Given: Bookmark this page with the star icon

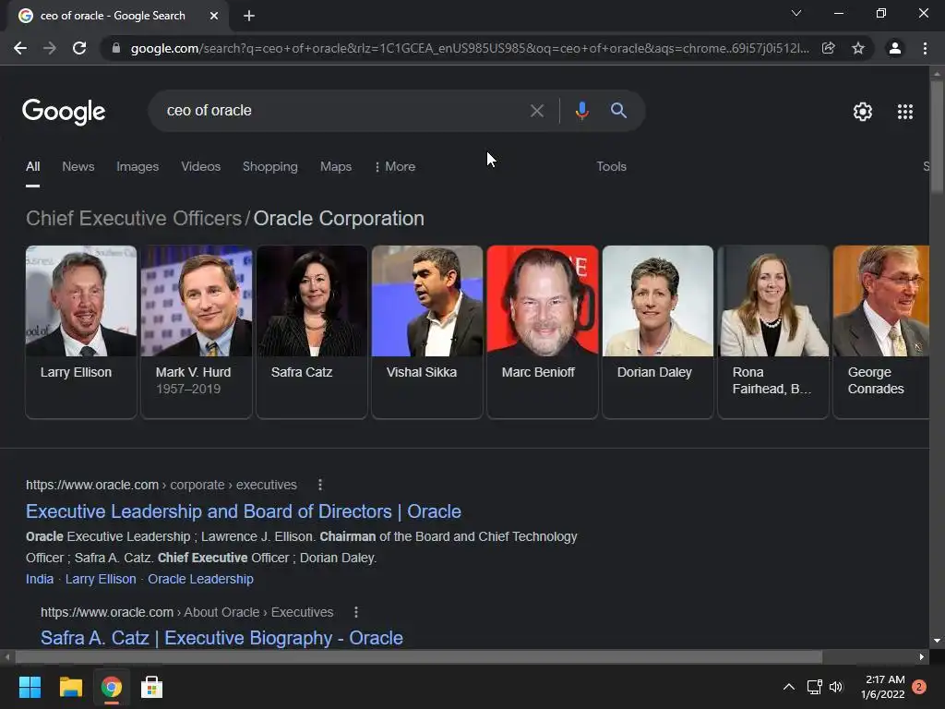Looking at the screenshot, I should click(858, 48).
